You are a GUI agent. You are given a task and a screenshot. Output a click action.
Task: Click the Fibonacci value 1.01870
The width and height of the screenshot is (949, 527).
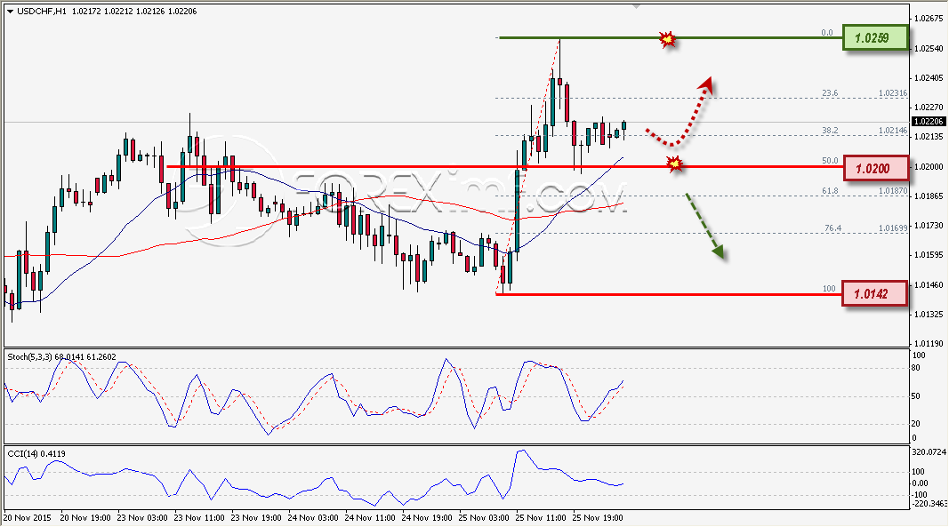[893, 190]
